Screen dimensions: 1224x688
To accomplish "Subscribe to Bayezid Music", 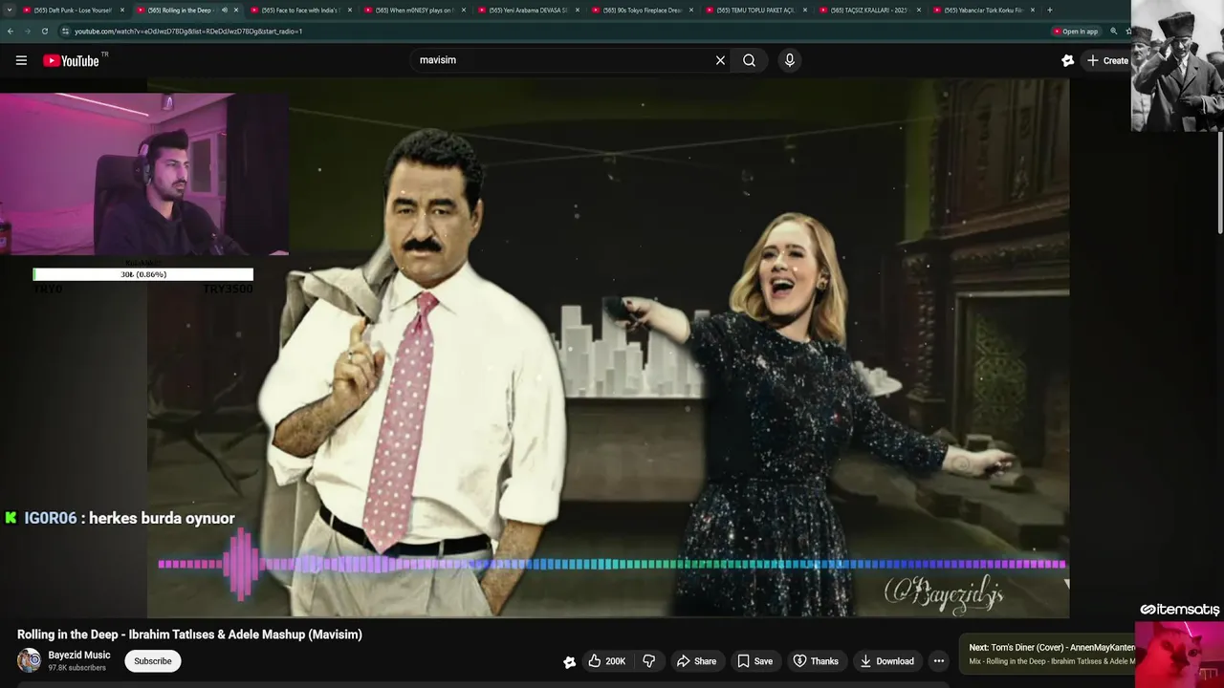I will pyautogui.click(x=152, y=661).
